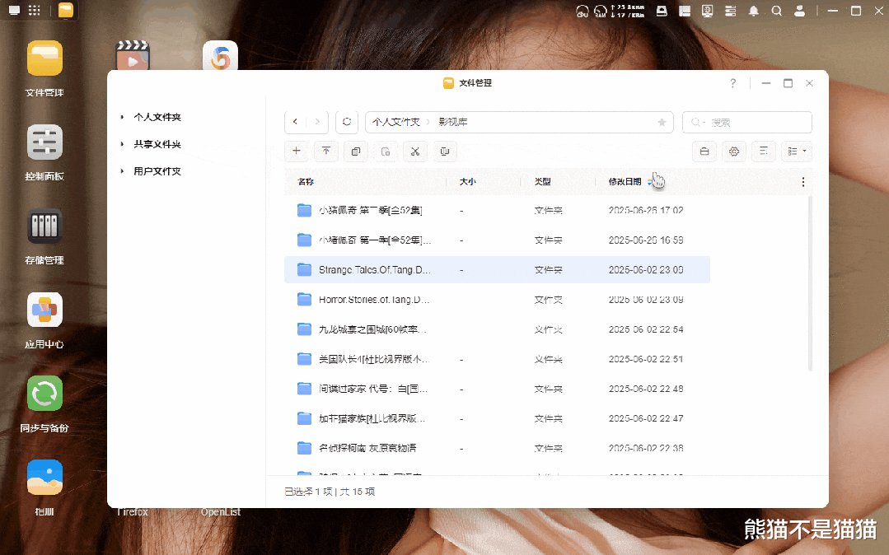Click the 搜索 search input field
This screenshot has width=889, height=555.
click(x=747, y=123)
